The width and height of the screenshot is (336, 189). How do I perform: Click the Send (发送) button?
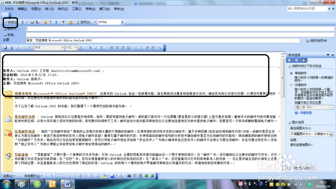10,22
